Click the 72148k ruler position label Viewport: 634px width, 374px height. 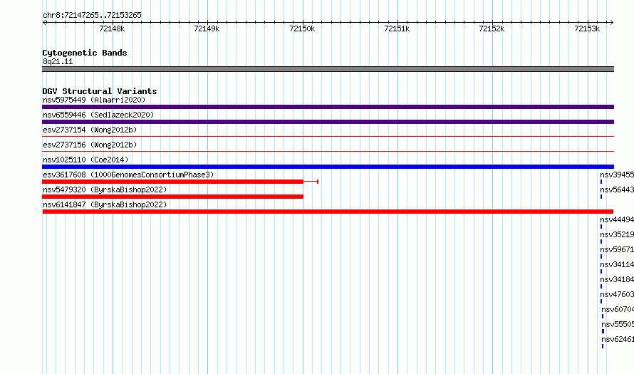point(112,28)
